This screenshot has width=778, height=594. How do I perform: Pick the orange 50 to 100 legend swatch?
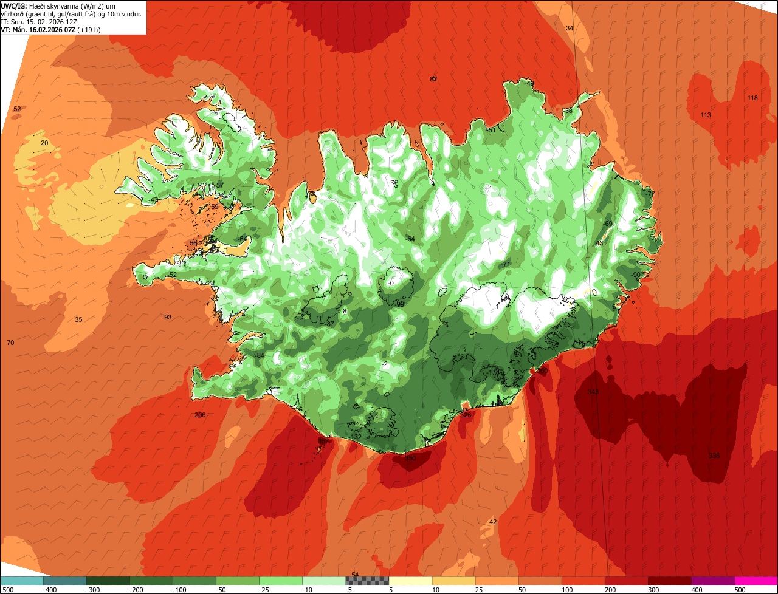tap(540, 581)
